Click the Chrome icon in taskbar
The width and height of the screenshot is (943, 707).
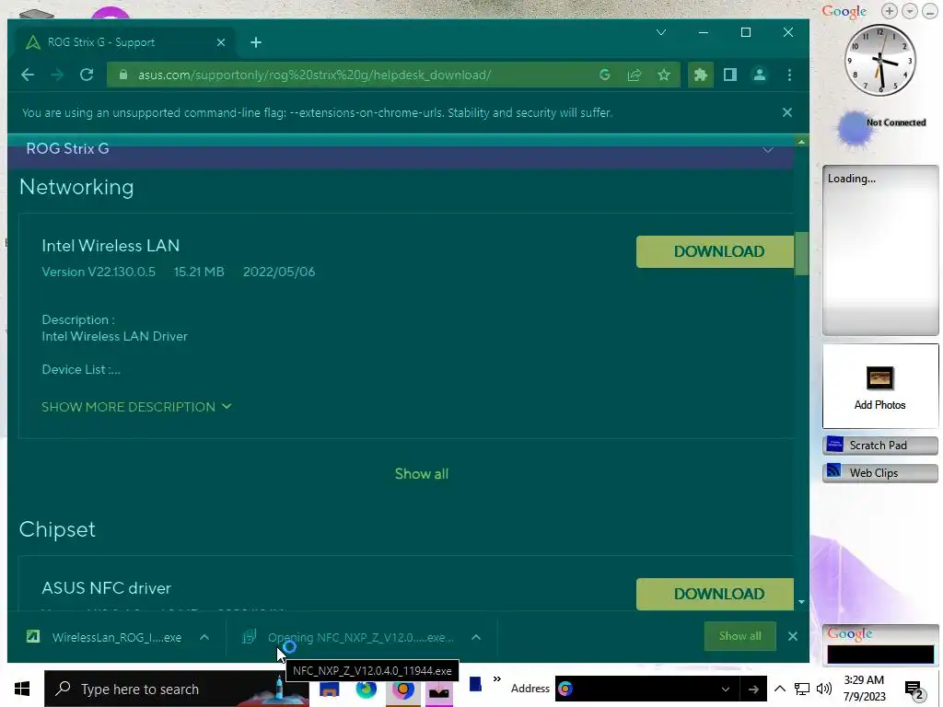click(x=403, y=689)
